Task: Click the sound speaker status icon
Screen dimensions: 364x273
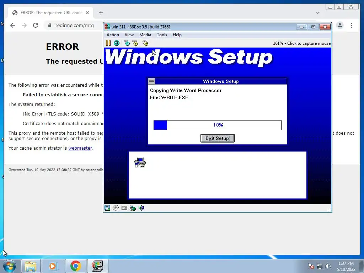Action: point(141,208)
